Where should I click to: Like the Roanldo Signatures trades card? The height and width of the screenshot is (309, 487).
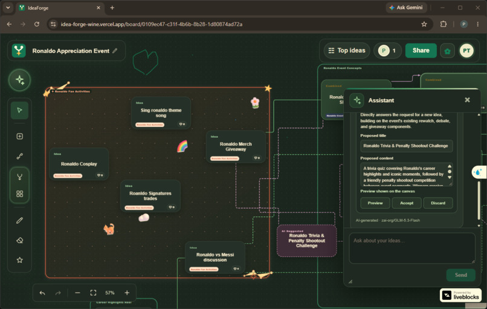[172, 207]
